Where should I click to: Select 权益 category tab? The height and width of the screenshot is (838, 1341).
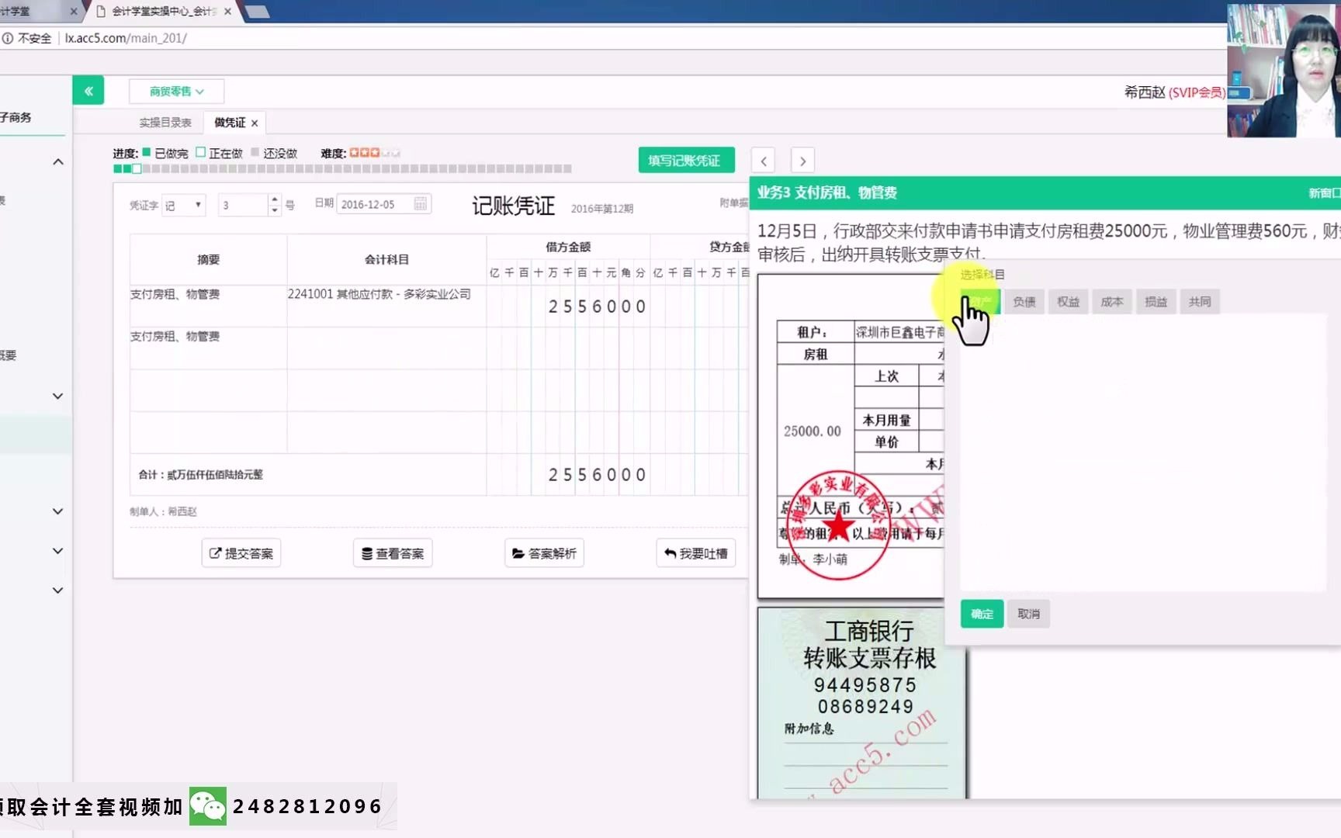click(1068, 302)
